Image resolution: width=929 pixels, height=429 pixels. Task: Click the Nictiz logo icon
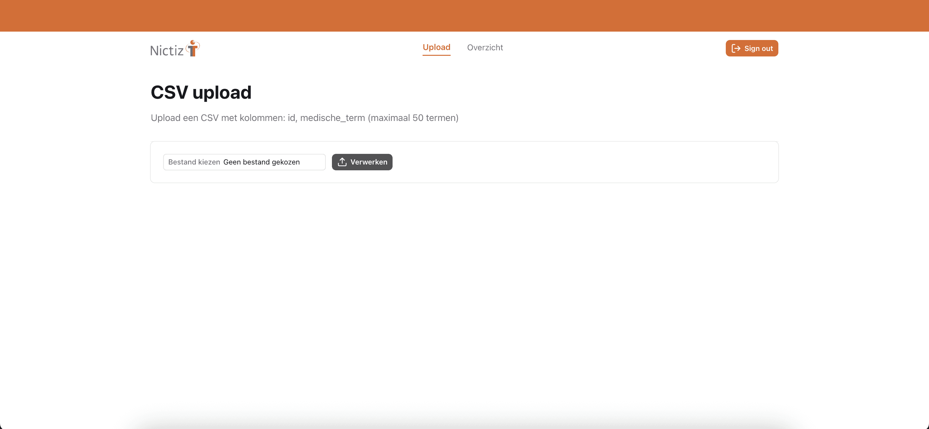(x=193, y=48)
